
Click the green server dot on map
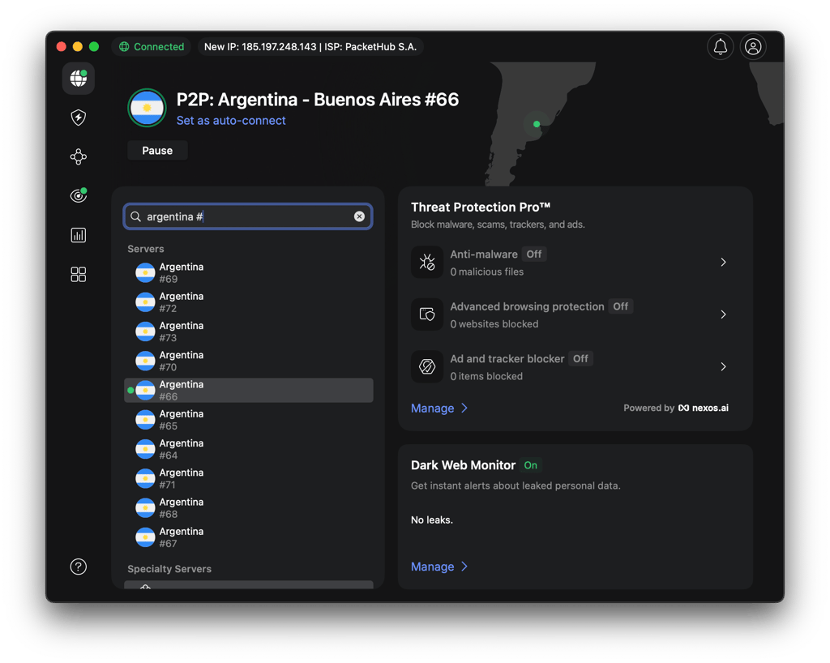coord(537,124)
